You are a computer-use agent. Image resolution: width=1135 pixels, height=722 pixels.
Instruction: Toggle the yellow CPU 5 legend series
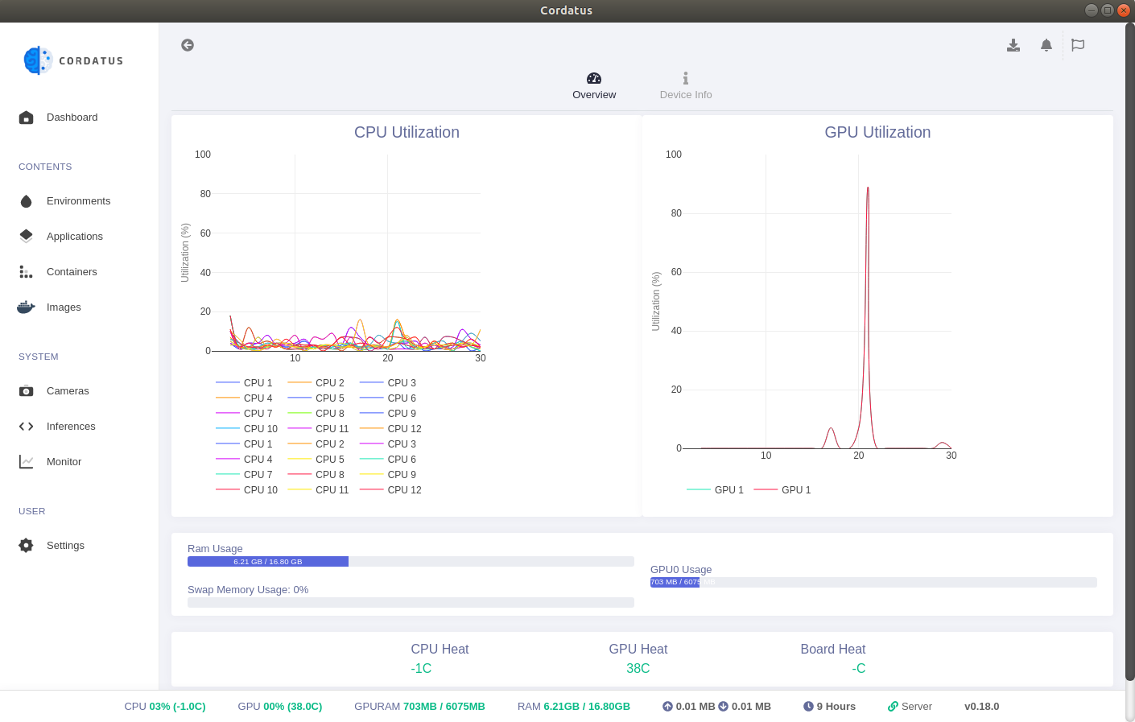[x=316, y=460]
